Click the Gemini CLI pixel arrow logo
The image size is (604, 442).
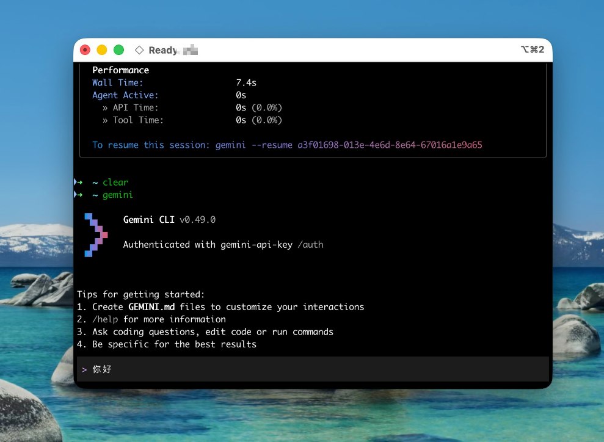click(x=96, y=235)
